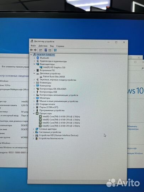Expand the Системные устройства node
The image size is (144, 192).
tap(33, 132)
